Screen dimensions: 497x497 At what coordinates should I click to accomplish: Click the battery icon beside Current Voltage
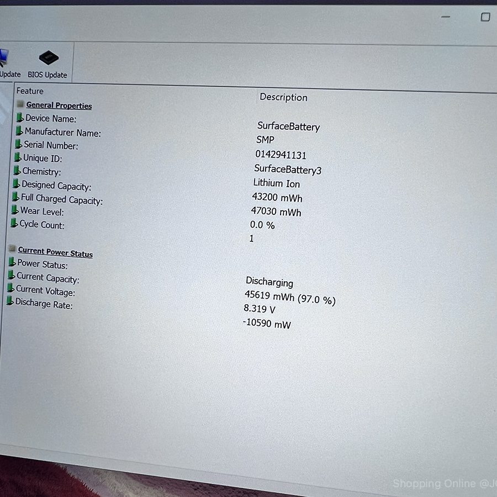pyautogui.click(x=11, y=288)
